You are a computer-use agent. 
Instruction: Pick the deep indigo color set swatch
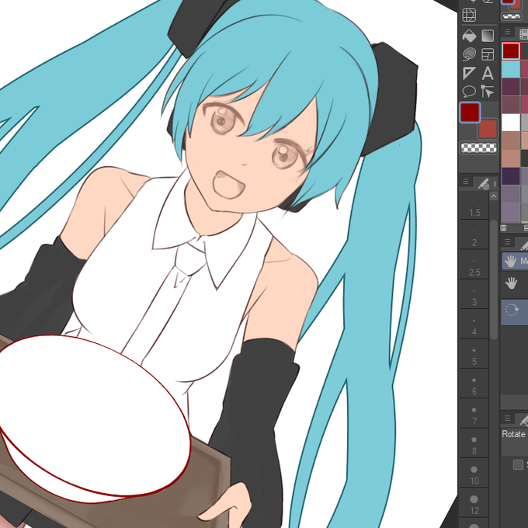[511, 175]
